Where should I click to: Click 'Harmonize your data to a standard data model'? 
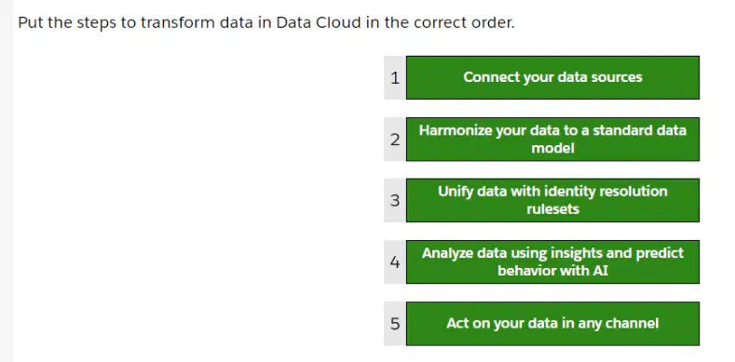552,139
